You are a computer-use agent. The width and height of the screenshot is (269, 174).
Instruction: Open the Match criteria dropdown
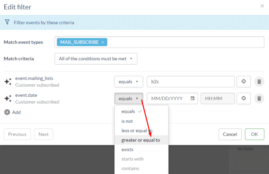96,59
